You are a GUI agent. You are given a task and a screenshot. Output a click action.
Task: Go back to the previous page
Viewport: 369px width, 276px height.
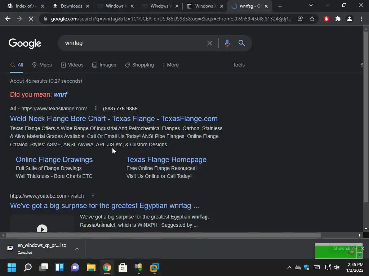(8, 19)
